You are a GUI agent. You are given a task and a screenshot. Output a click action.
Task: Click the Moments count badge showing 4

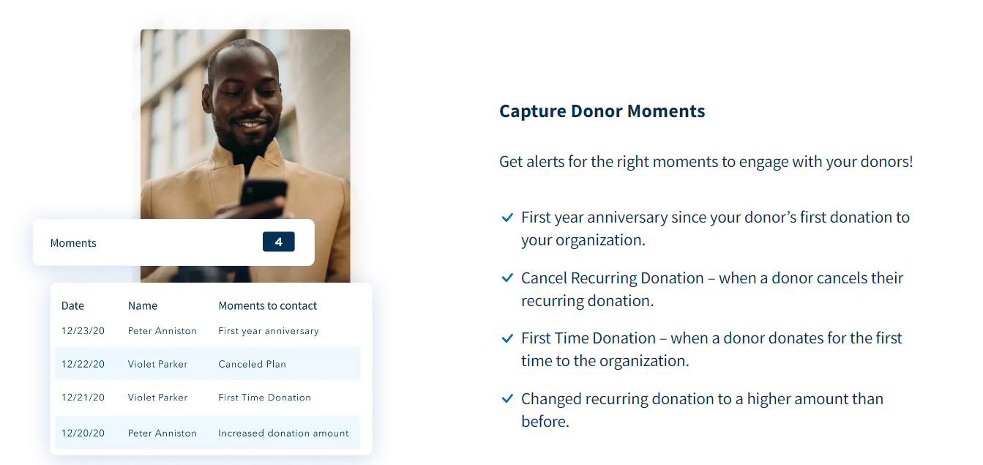pyautogui.click(x=279, y=242)
